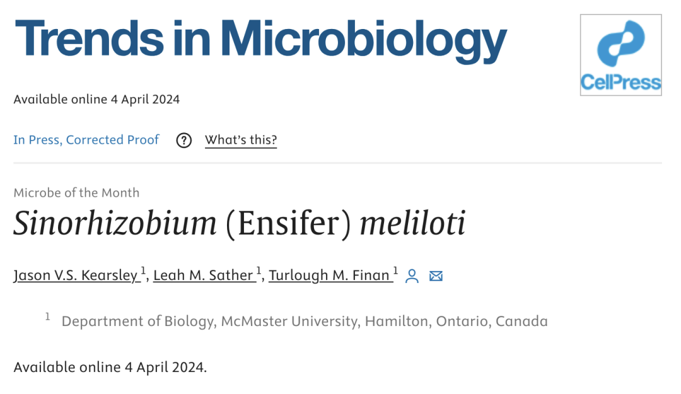Click the In Press, Corrected Proof link

(x=86, y=140)
